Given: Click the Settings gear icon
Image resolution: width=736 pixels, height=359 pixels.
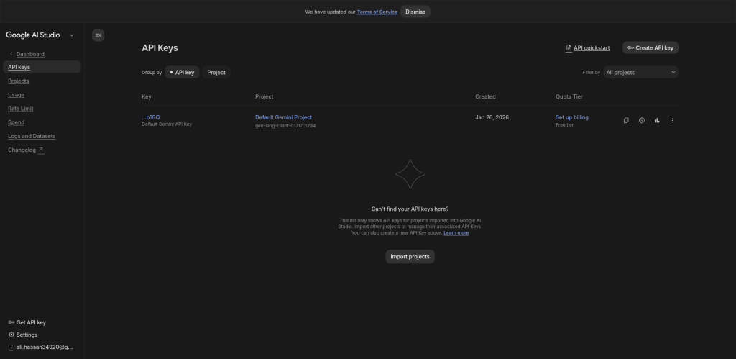Looking at the screenshot, I should [x=11, y=335].
